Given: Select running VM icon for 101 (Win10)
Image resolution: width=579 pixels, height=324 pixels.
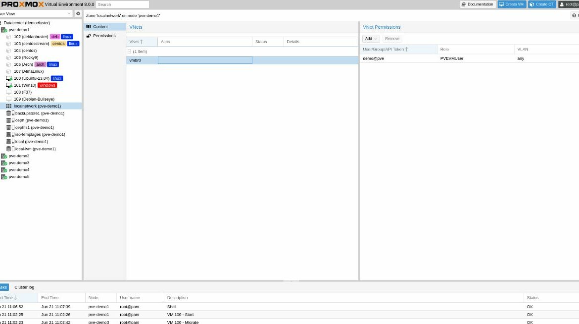Looking at the screenshot, I should [x=9, y=85].
